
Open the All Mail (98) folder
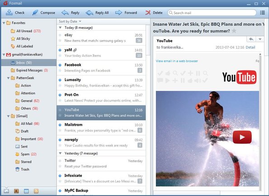coord(27,123)
